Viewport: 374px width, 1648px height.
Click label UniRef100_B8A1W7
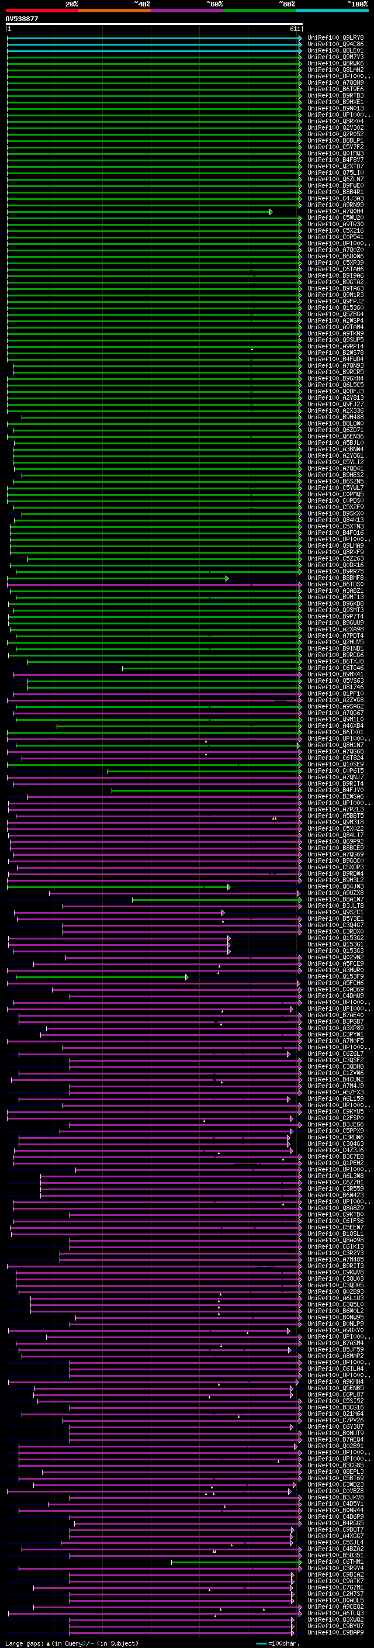[335, 900]
